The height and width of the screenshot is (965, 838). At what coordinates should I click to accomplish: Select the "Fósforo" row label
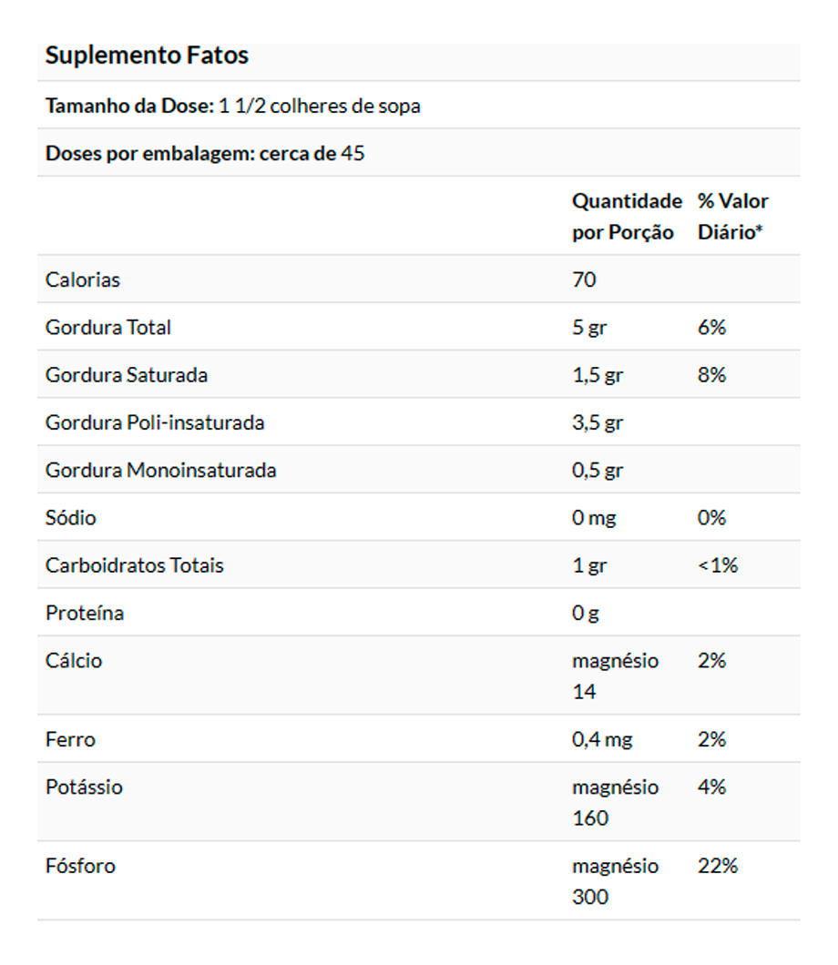pos(80,866)
